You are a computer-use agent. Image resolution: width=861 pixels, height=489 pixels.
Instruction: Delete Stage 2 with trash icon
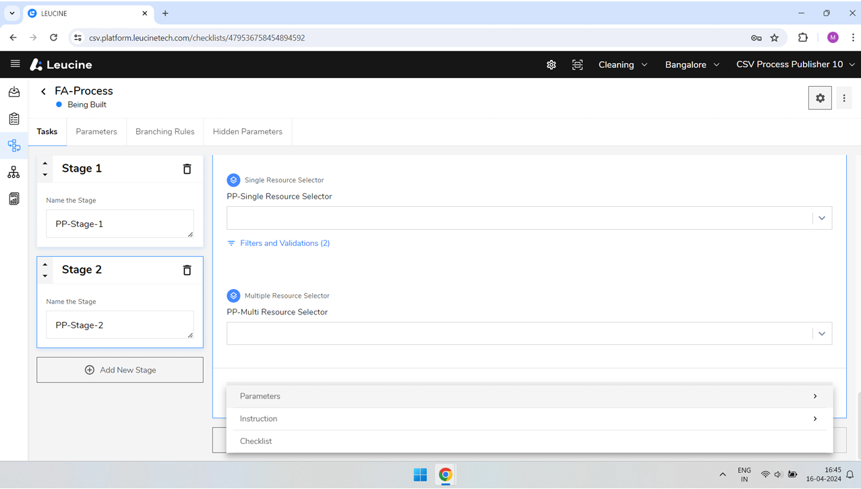pos(187,270)
